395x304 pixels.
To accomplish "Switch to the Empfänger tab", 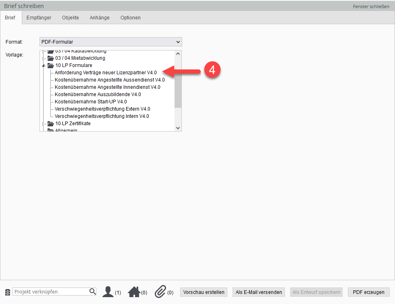I will tap(39, 18).
